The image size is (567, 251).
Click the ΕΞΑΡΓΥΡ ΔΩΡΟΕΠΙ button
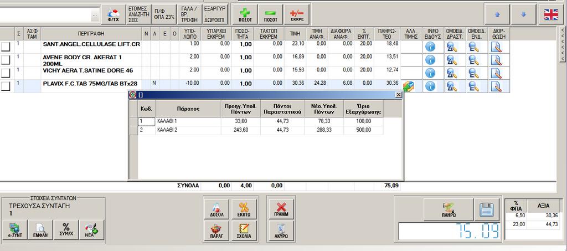point(215,15)
